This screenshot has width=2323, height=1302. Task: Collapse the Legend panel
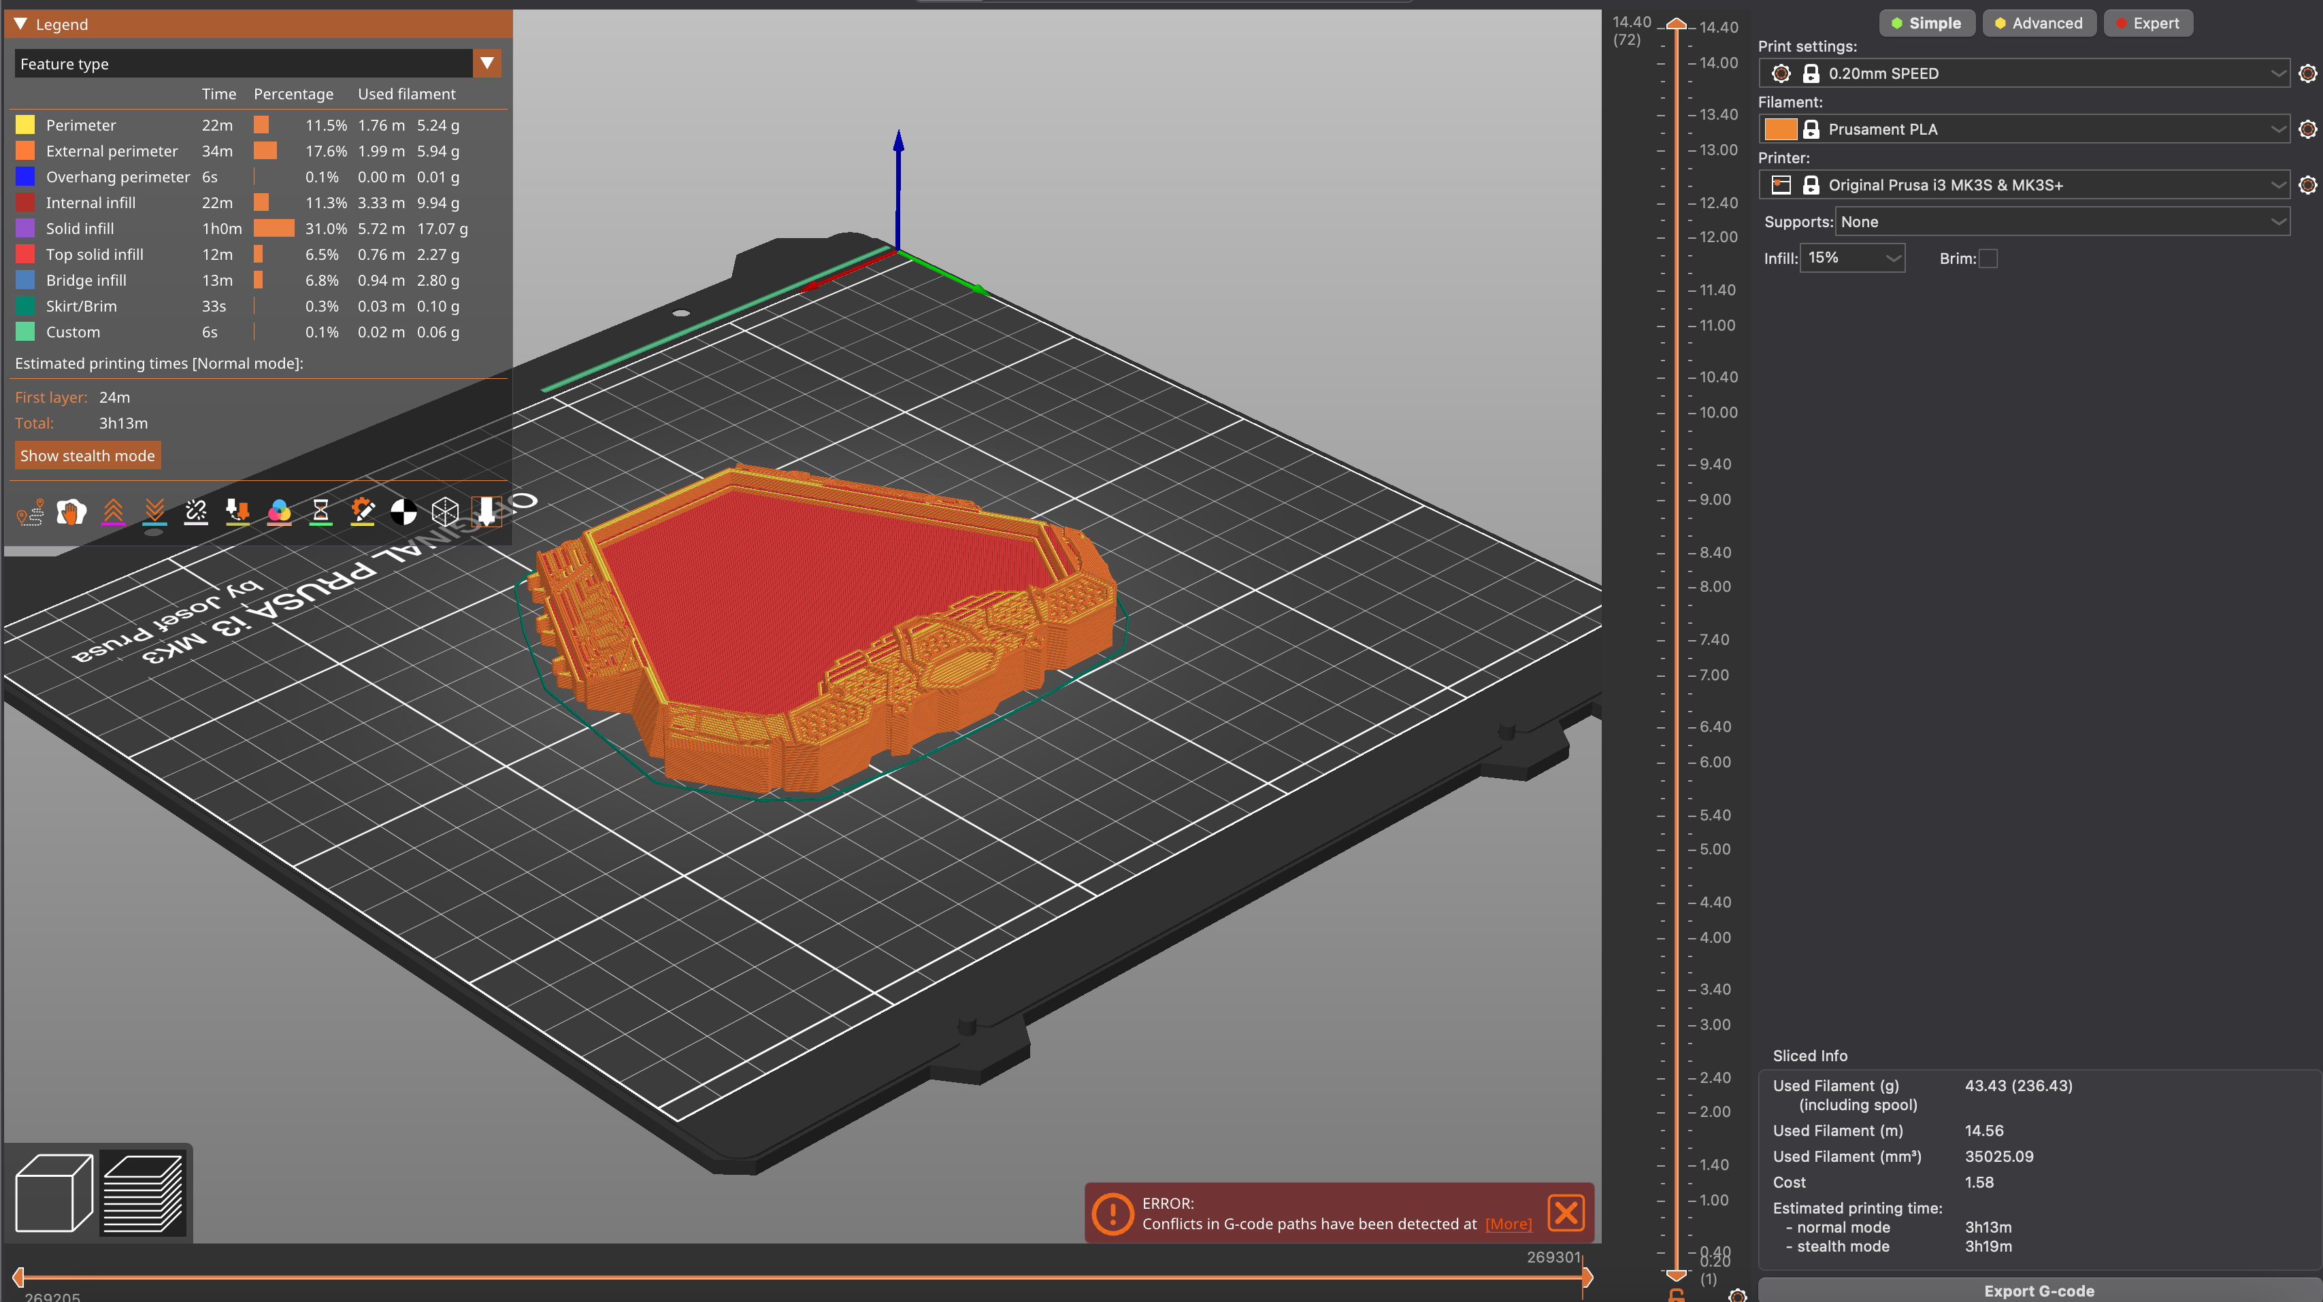coord(20,24)
